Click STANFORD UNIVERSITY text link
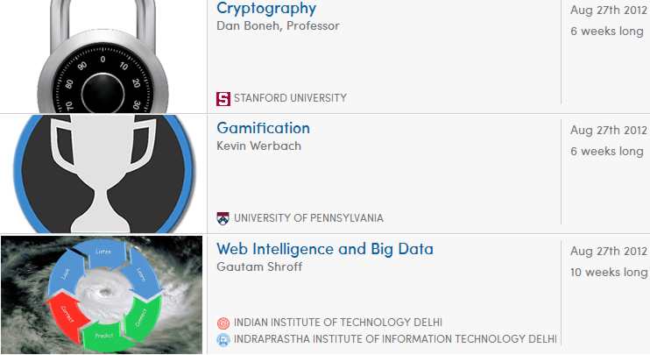The height and width of the screenshot is (355, 650). (x=290, y=98)
